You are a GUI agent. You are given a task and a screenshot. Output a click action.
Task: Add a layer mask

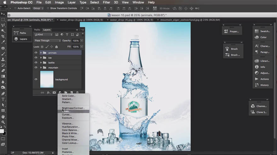click(54, 93)
